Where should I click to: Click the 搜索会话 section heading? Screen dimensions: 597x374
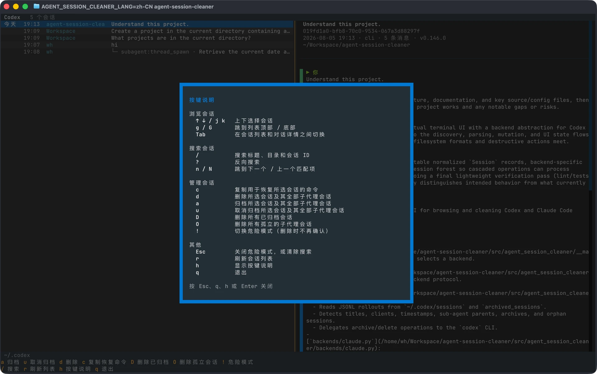point(202,148)
